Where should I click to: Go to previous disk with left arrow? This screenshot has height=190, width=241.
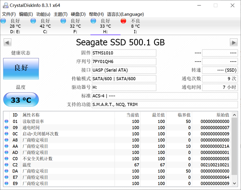7,42
